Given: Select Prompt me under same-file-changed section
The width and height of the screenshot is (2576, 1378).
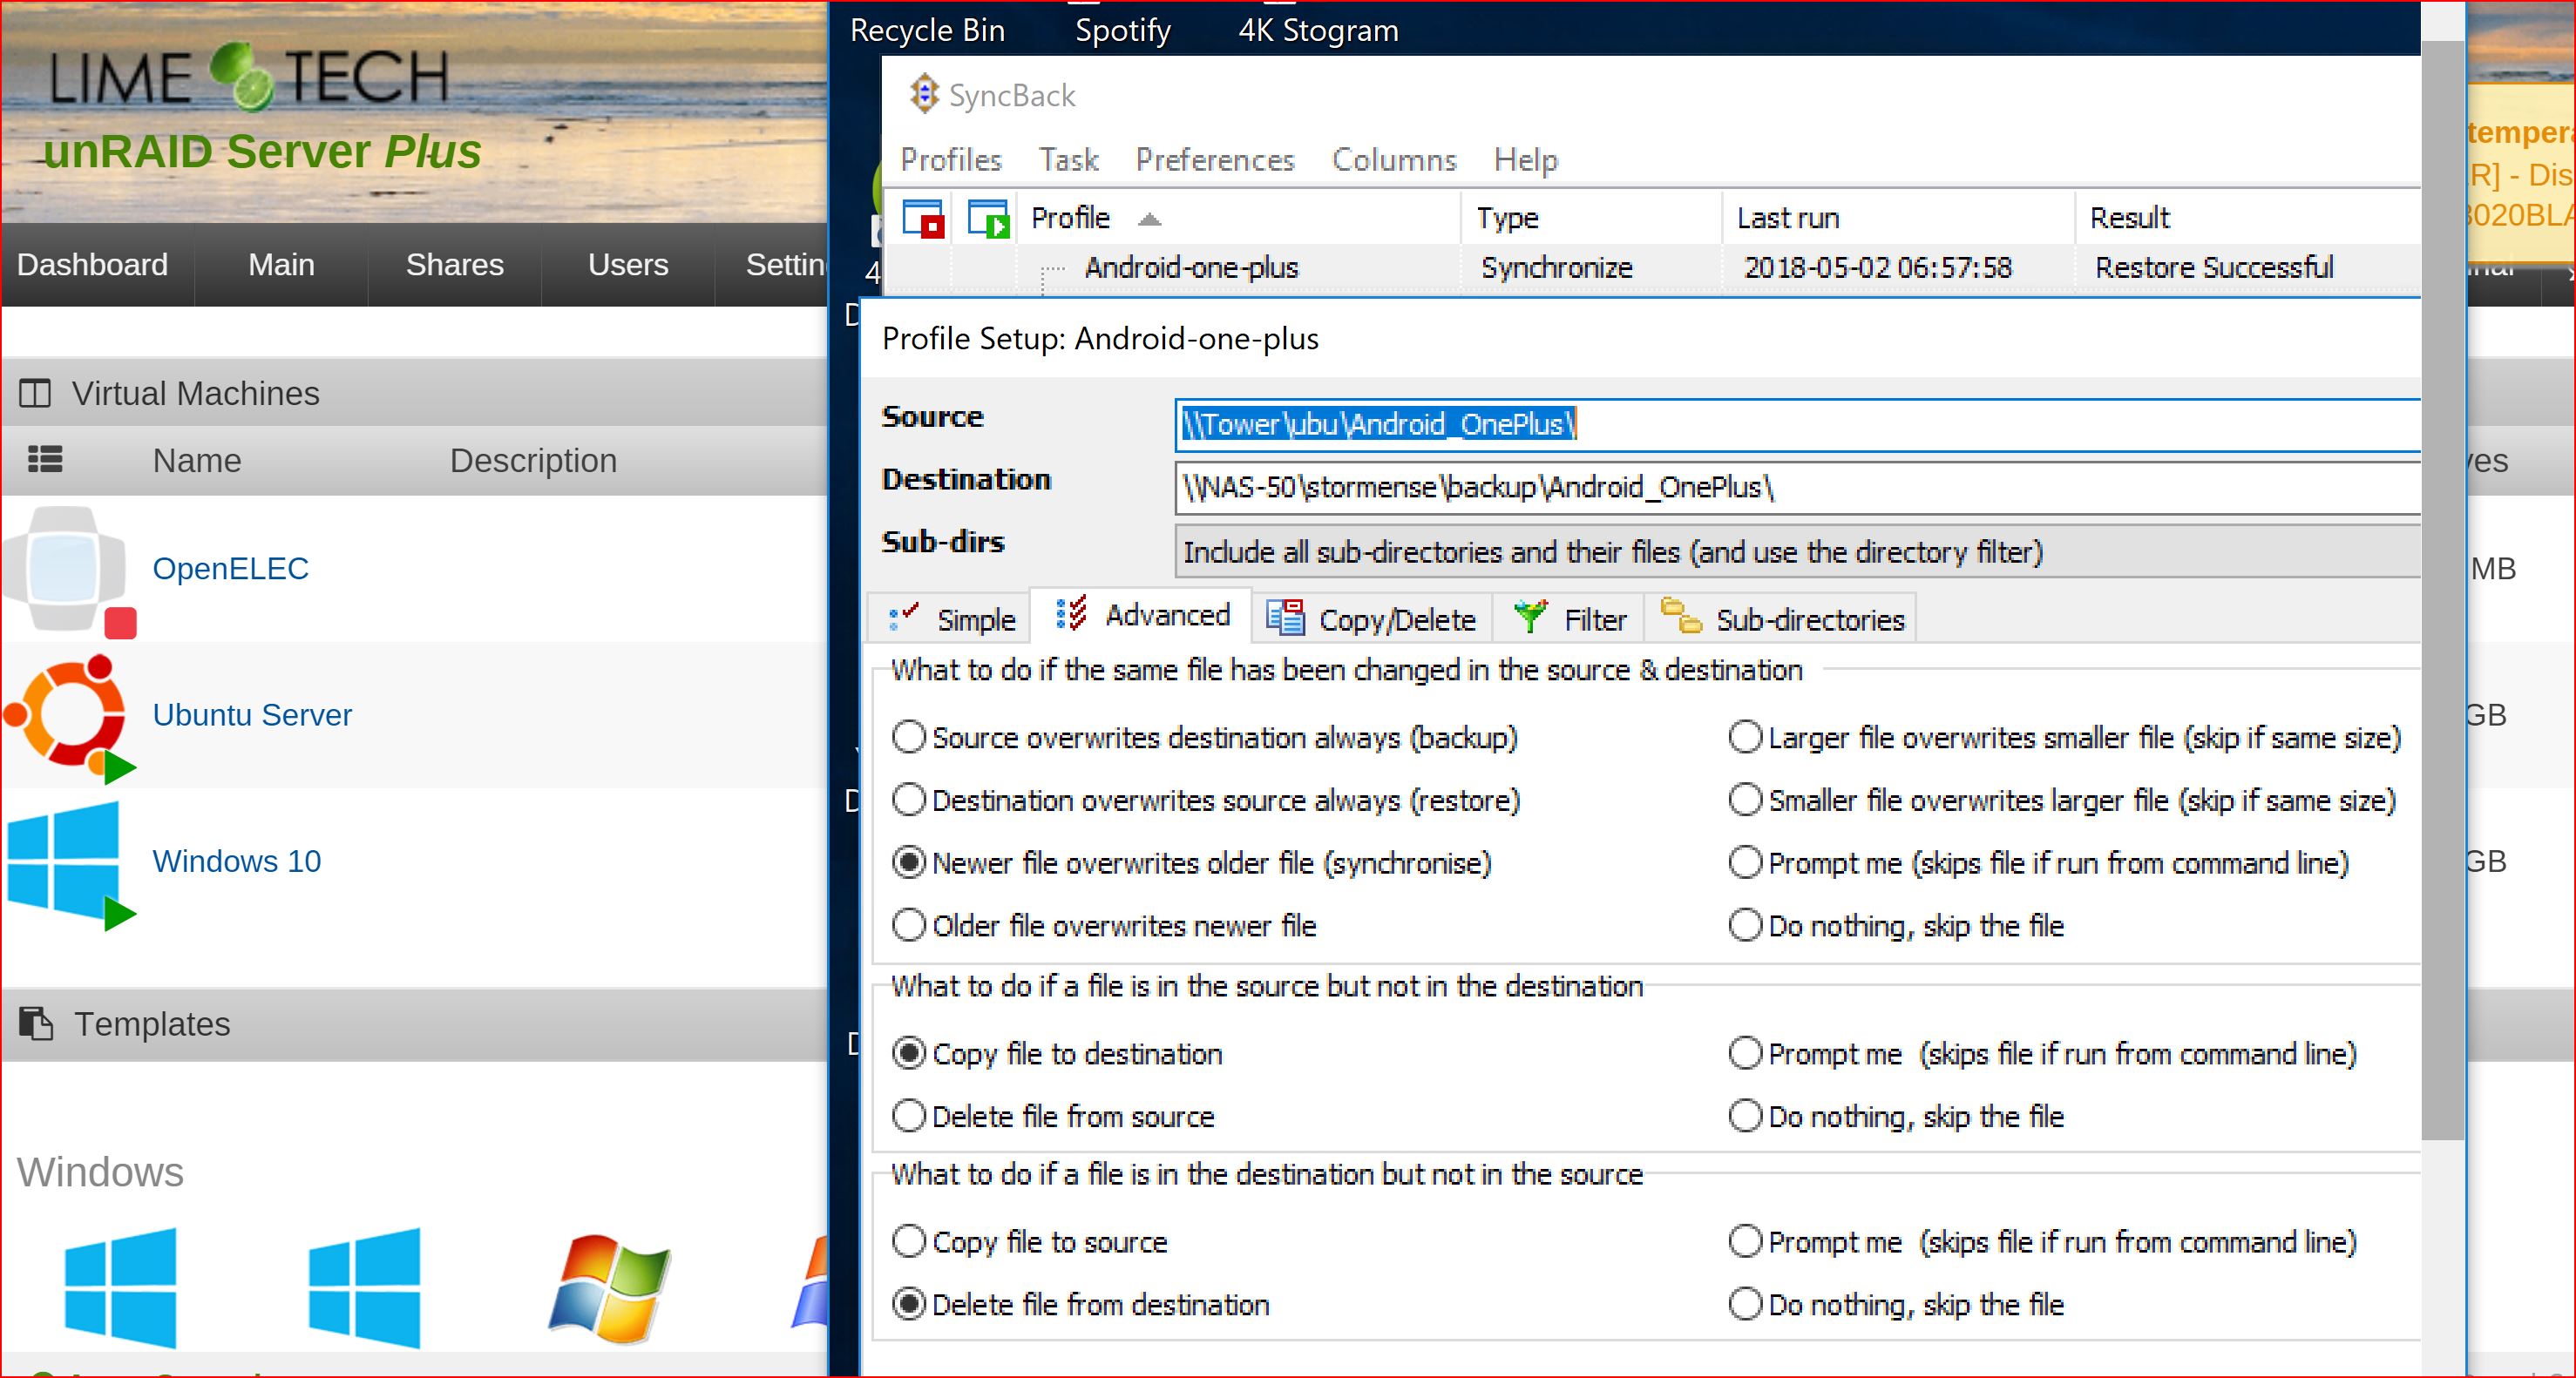Looking at the screenshot, I should coord(1746,862).
